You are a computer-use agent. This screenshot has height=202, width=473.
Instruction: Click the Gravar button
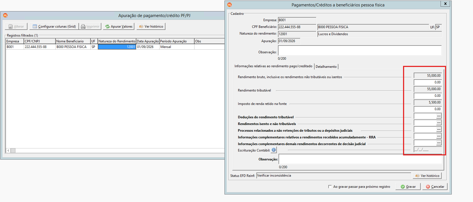(x=408, y=187)
